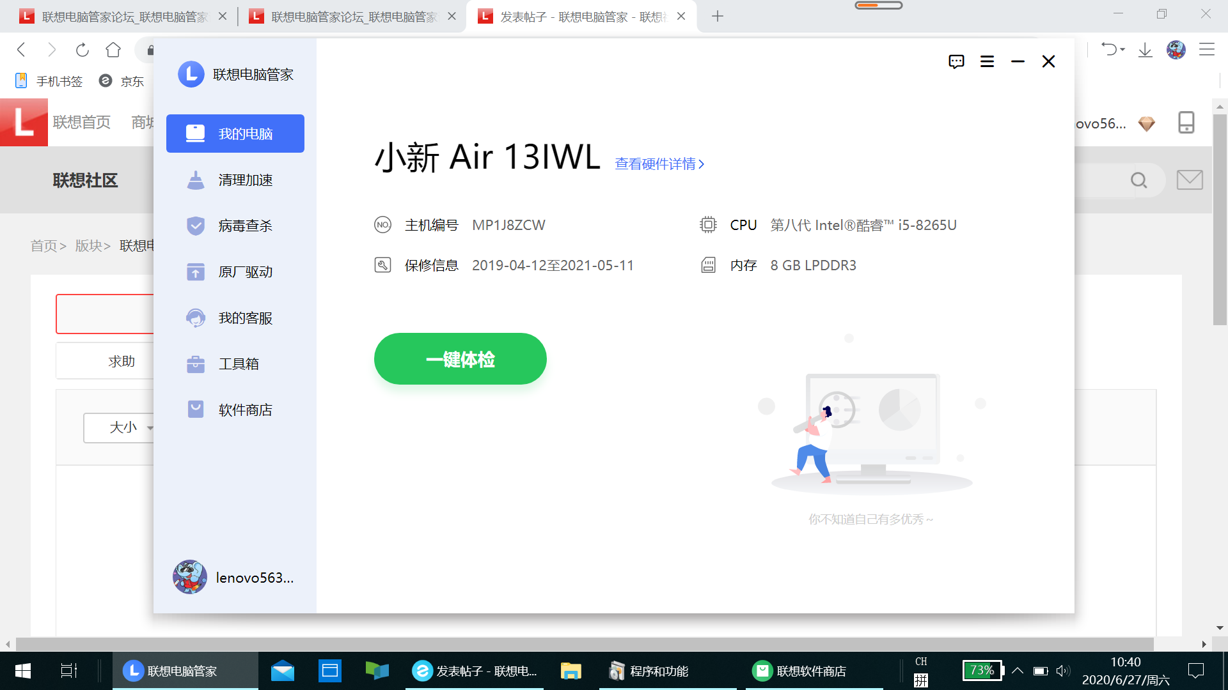This screenshot has width=1228, height=690.
Task: Open 工具箱 section
Action: (x=235, y=364)
